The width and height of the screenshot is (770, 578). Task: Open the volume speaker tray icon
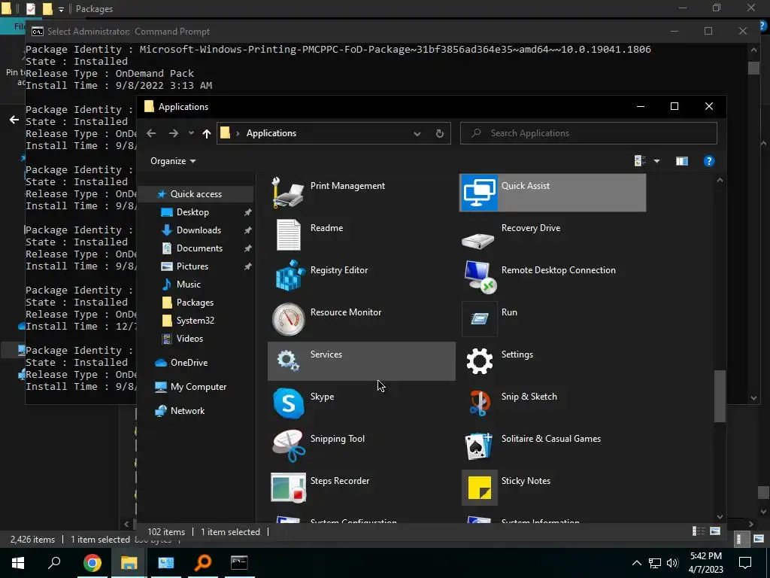(x=672, y=563)
